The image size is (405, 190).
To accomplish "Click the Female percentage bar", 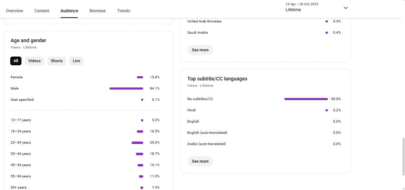I will 140,77.
